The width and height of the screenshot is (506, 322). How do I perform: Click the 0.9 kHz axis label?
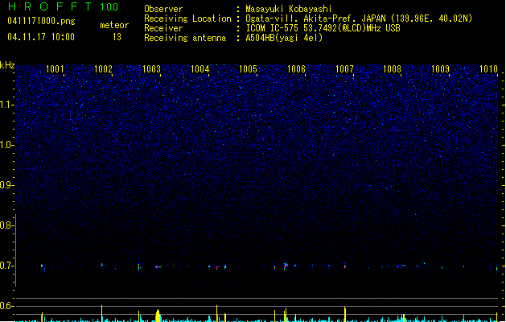click(x=7, y=185)
